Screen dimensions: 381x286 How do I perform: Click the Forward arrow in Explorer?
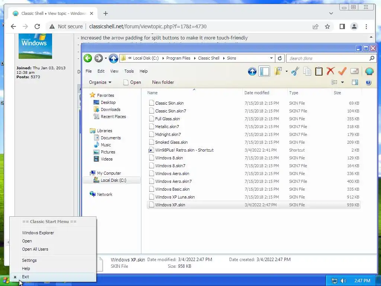coord(98,58)
